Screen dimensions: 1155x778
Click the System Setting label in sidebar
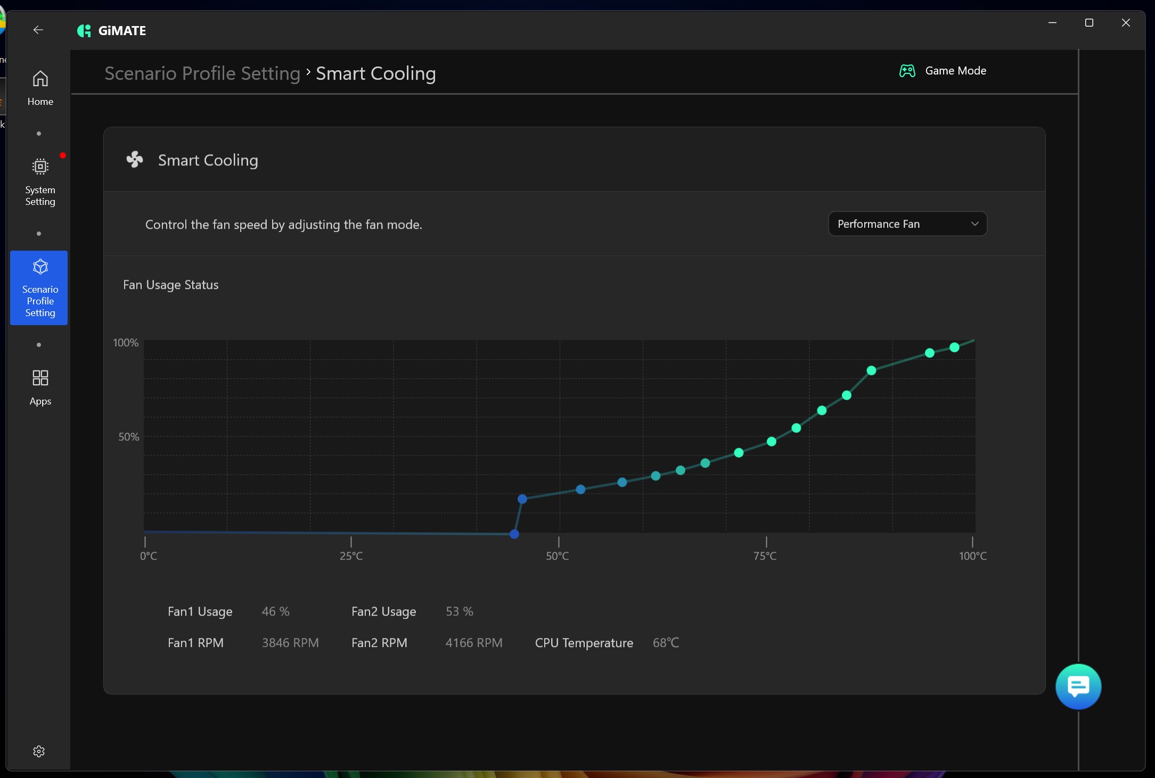(x=40, y=196)
